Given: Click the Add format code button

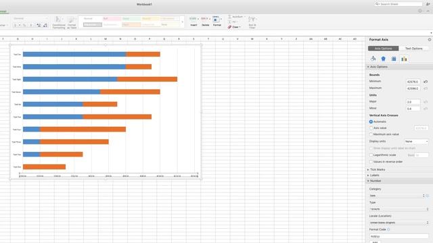Looking at the screenshot, I should point(375,242).
